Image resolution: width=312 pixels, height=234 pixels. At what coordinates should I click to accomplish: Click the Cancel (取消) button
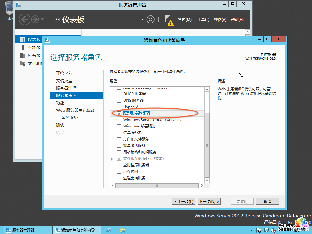click(267, 201)
